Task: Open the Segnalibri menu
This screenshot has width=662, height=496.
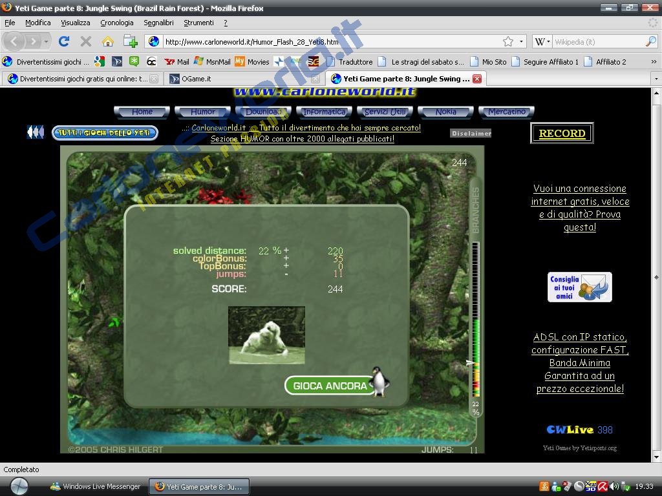Action: click(159, 23)
